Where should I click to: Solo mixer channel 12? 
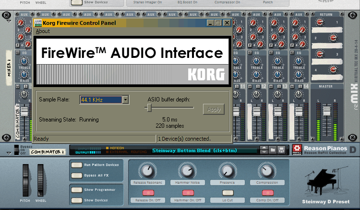tap(258, 86)
